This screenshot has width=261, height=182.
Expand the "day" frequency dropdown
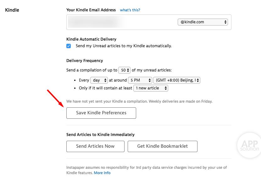pos(99,80)
